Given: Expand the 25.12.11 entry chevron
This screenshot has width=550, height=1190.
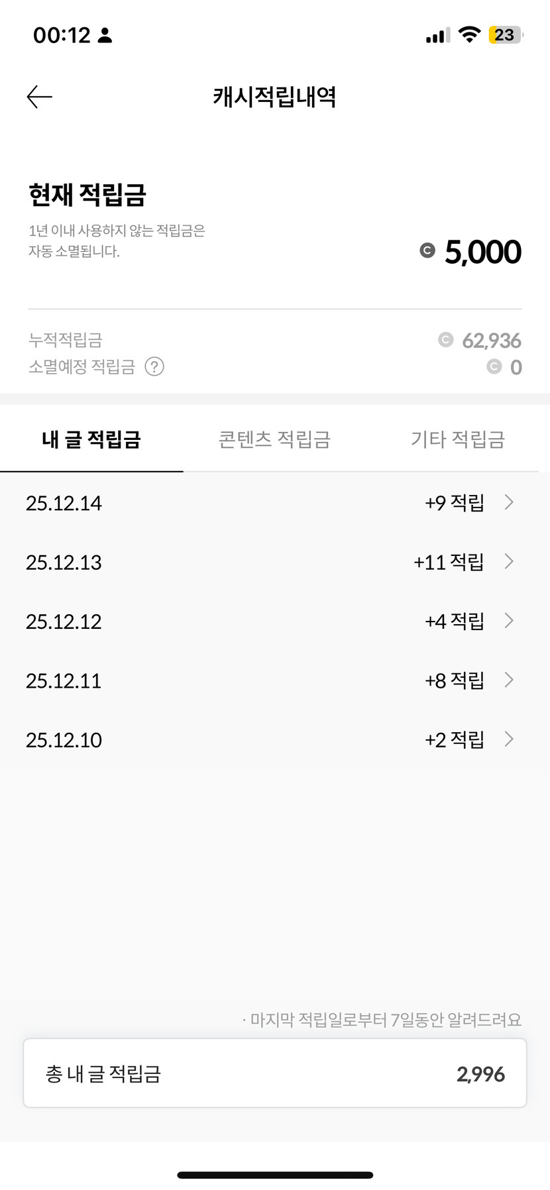Looking at the screenshot, I should coord(509,680).
